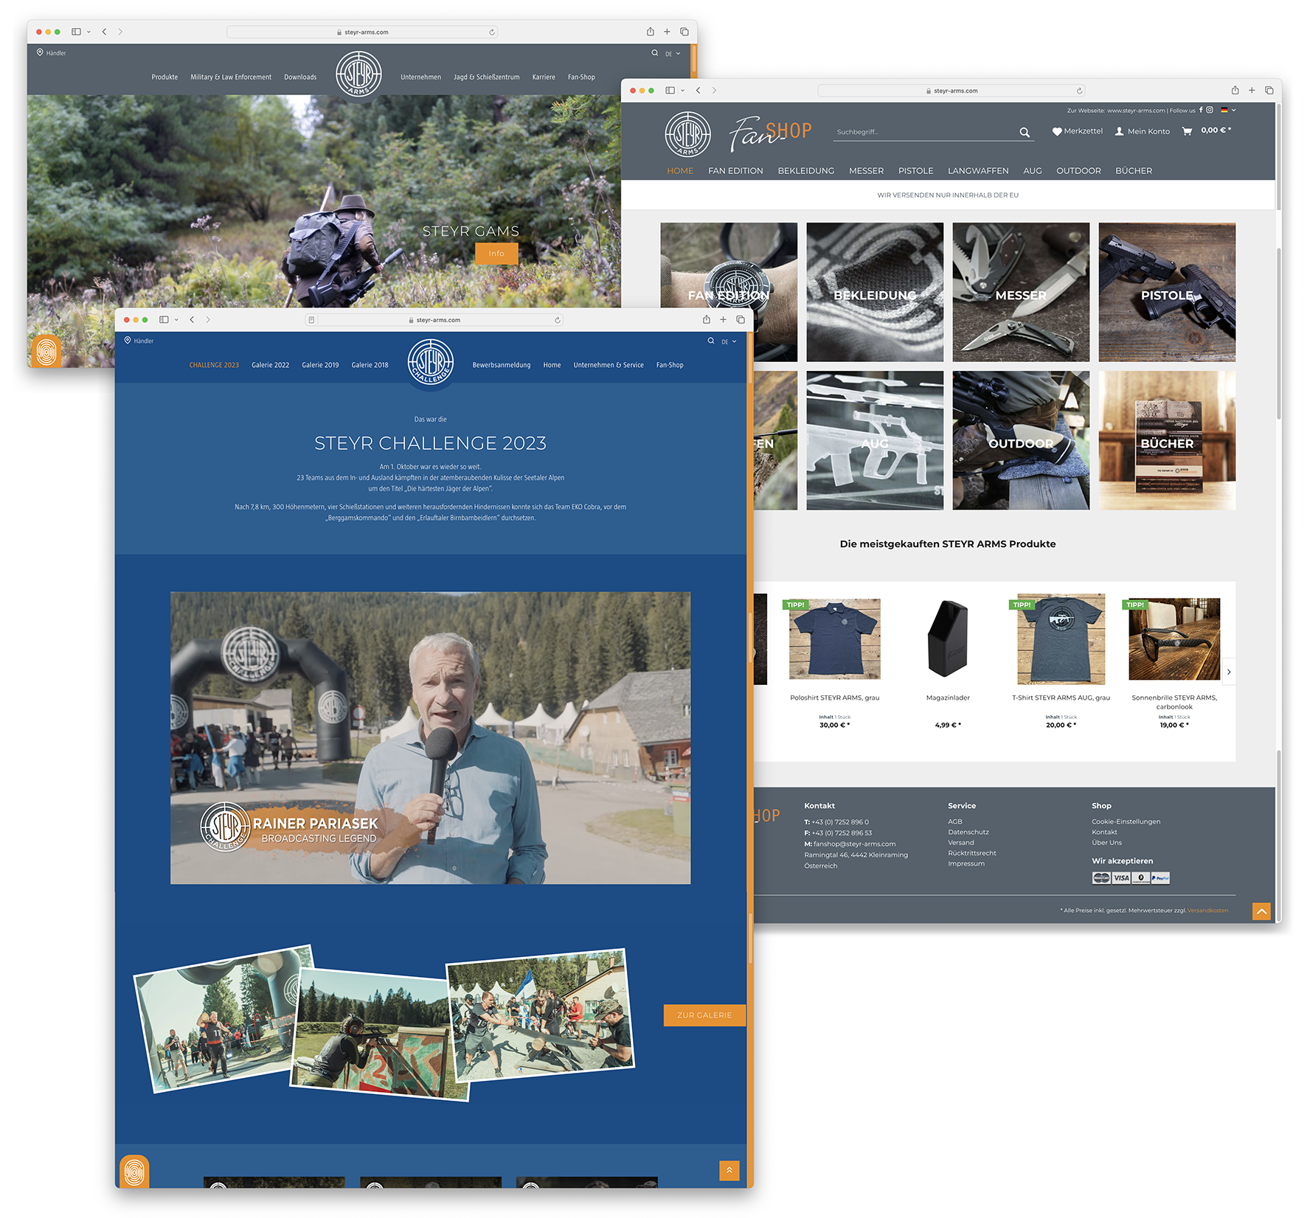1307x1218 pixels.
Task: Click address bar in Challenge window
Action: coord(434,320)
